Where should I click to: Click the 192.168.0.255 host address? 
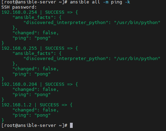[19, 48]
